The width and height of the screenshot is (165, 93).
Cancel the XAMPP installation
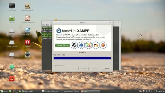click(106, 68)
